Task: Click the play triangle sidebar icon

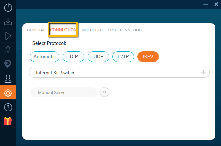Action: [x=8, y=36]
